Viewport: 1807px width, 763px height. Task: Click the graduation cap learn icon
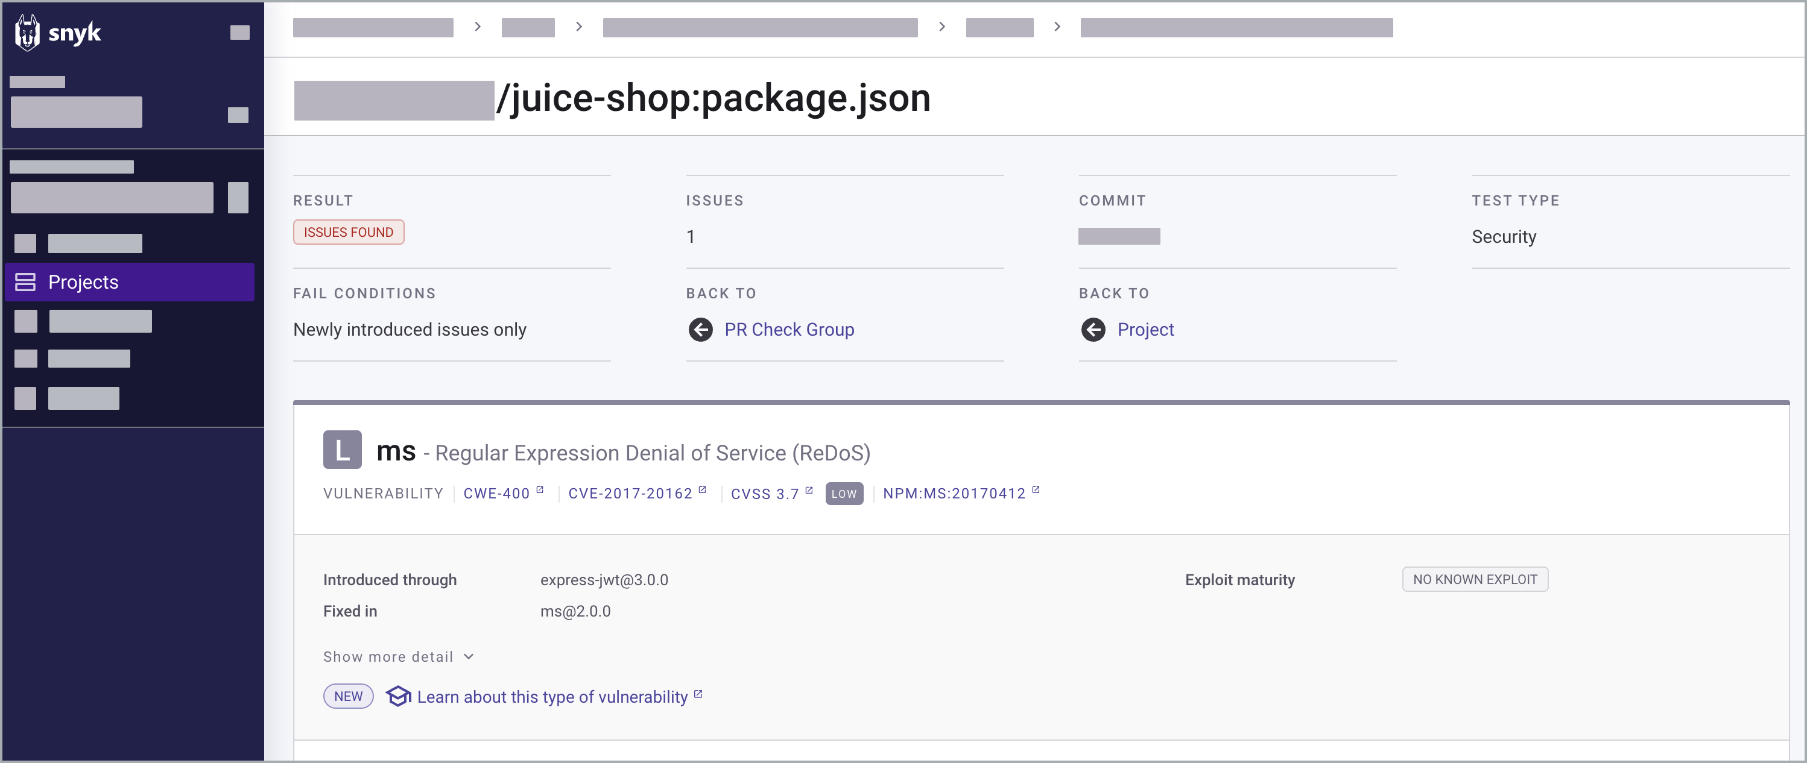[397, 695]
